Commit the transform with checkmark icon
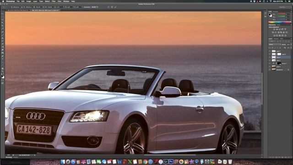The image size is (293, 165). (115, 7)
